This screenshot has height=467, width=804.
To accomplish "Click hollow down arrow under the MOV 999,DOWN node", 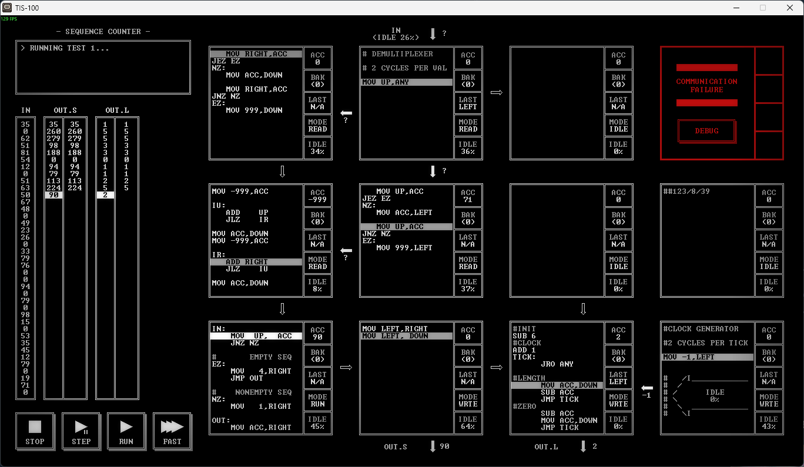I will click(x=283, y=171).
